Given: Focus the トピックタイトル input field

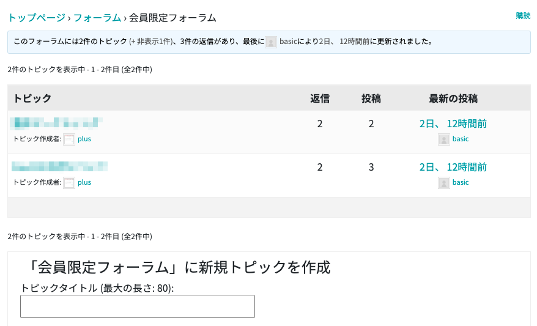Looking at the screenshot, I should (138, 306).
